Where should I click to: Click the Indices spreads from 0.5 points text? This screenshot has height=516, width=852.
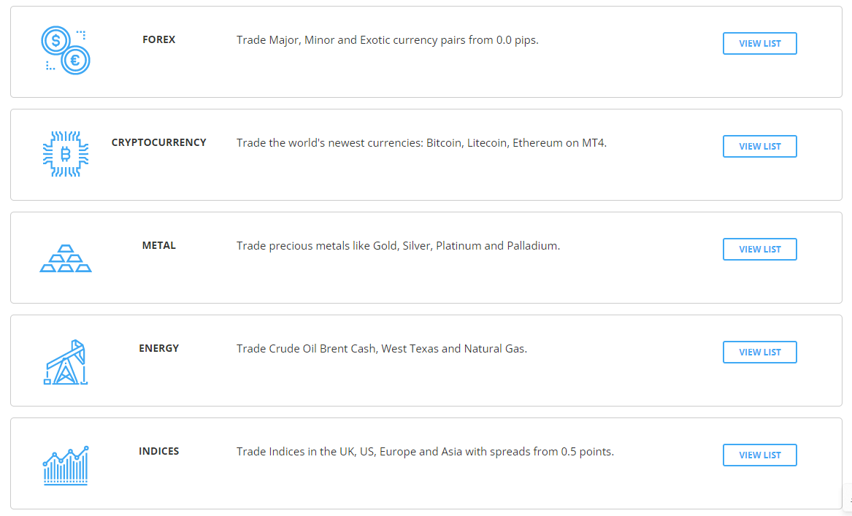(425, 452)
